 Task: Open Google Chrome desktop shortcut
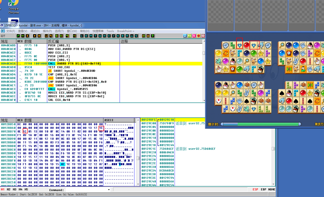pyautogui.click(x=13, y=7)
